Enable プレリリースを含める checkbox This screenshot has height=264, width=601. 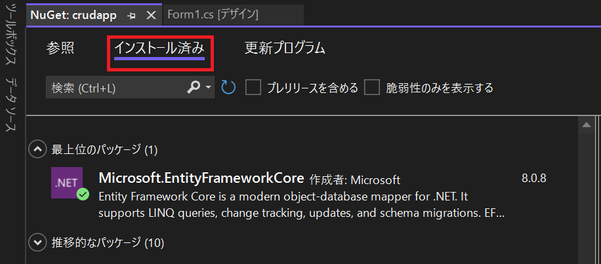pos(253,87)
